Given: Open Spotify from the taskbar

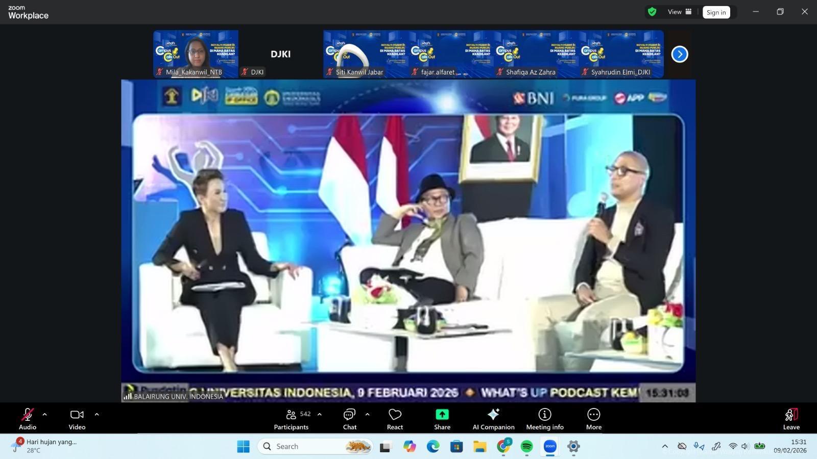Looking at the screenshot, I should coord(526,447).
